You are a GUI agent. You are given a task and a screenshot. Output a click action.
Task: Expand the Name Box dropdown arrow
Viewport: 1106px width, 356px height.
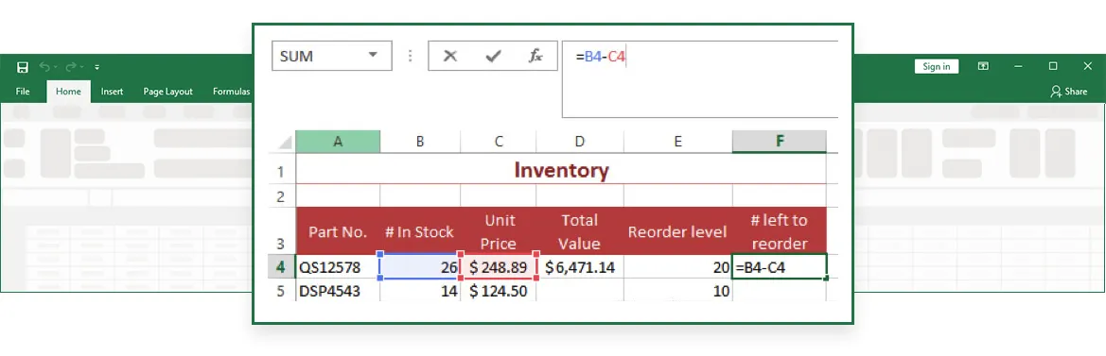click(x=373, y=57)
